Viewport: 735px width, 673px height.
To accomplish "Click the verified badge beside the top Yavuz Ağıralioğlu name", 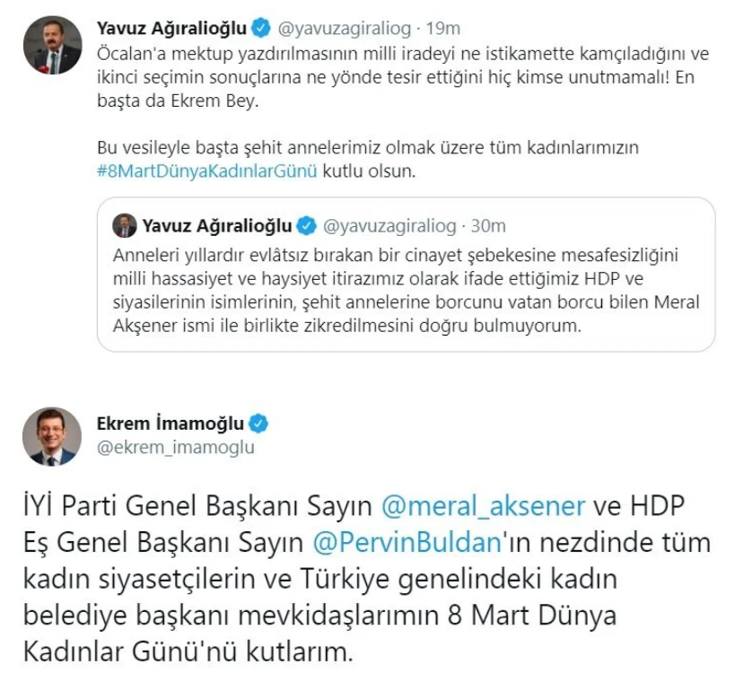I will [261, 28].
